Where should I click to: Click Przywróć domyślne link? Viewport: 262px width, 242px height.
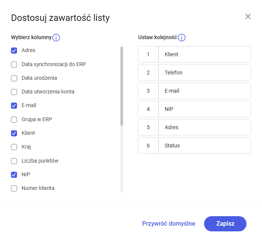[x=168, y=223]
